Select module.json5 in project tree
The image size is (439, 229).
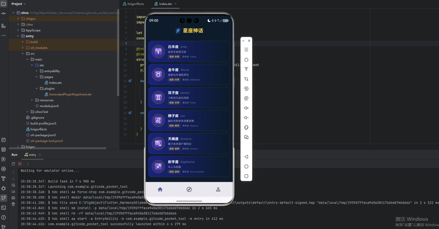(x=49, y=106)
